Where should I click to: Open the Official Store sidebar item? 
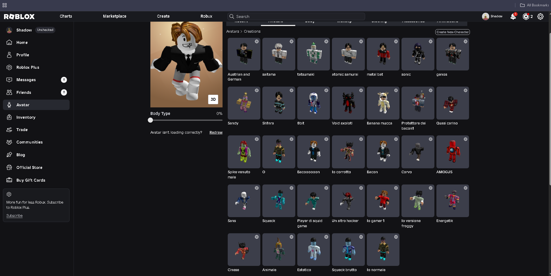[36, 167]
